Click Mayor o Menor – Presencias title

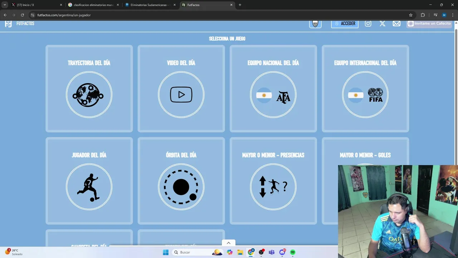[x=273, y=155]
